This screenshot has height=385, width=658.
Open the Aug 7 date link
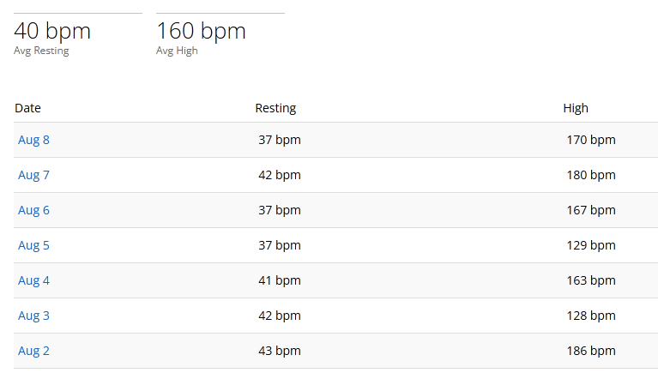pyautogui.click(x=33, y=175)
